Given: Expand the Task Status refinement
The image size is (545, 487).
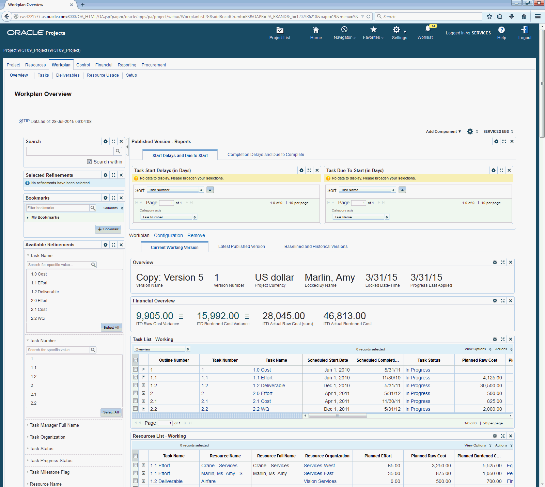Looking at the screenshot, I should pyautogui.click(x=28, y=448).
